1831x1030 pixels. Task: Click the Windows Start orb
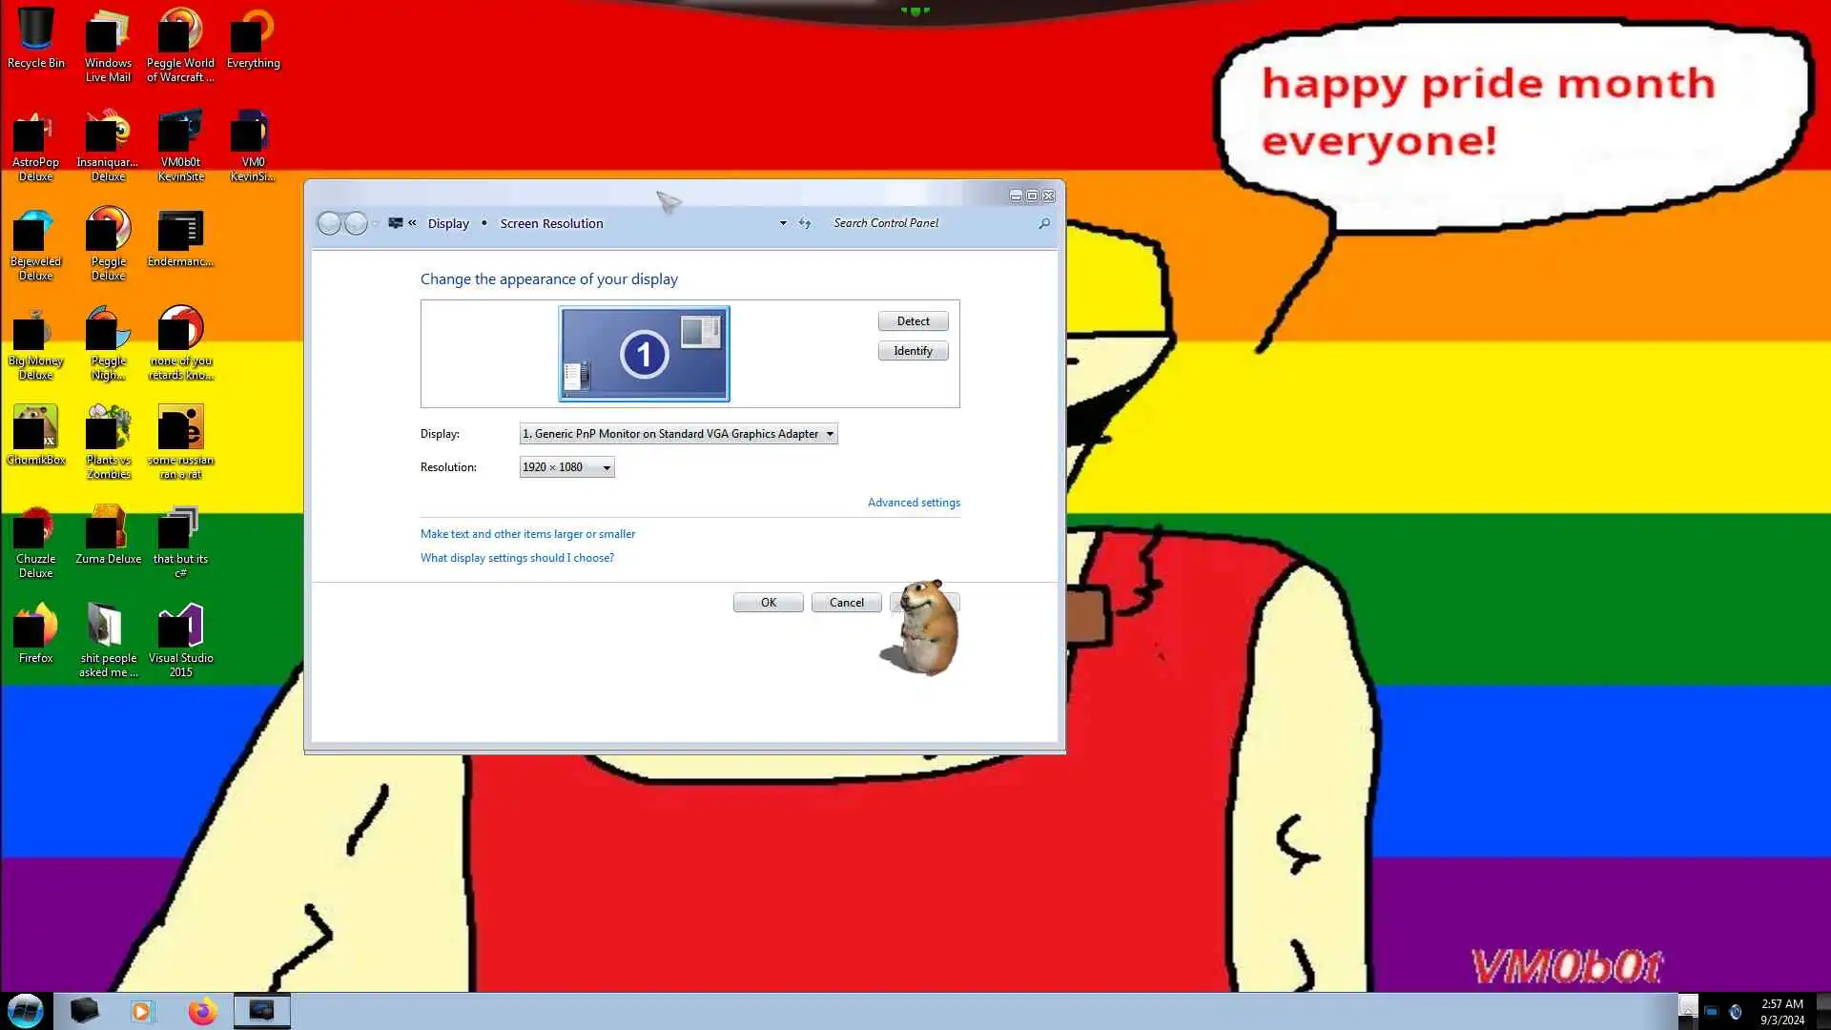coord(26,1011)
